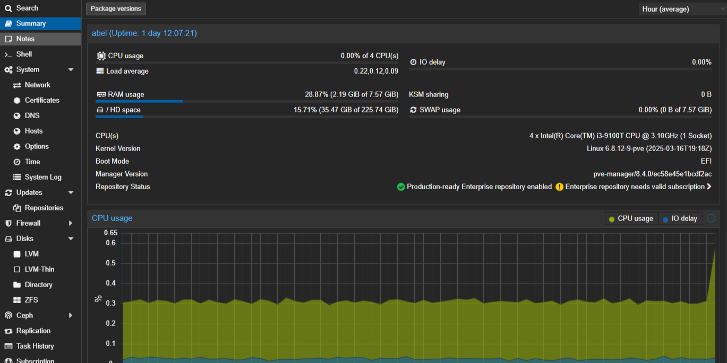Click the Time clock icon
The width and height of the screenshot is (727, 363).
[17, 162]
